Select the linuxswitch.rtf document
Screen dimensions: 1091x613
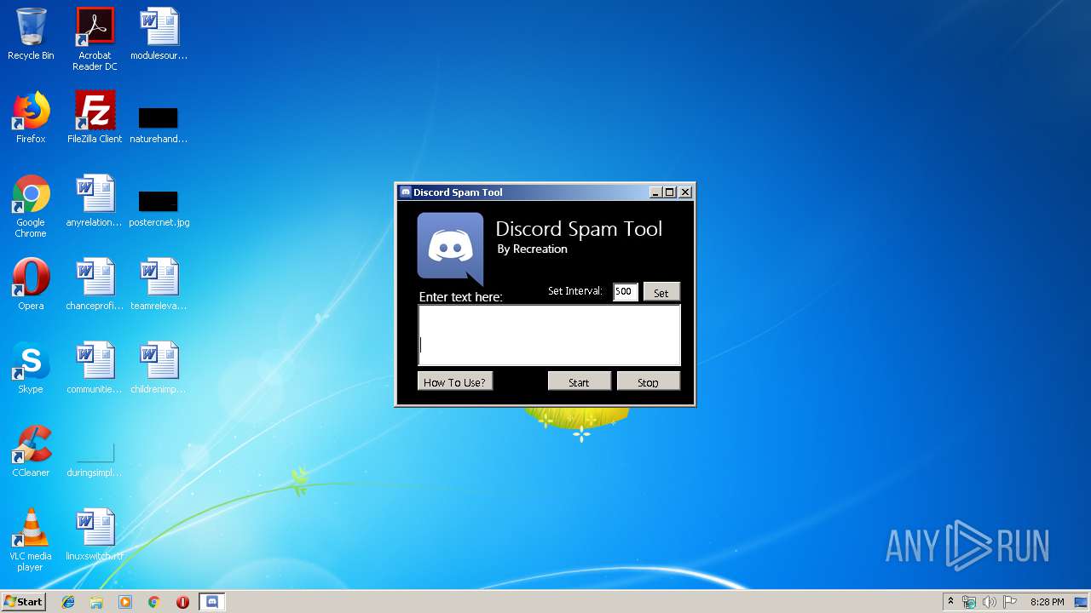tap(95, 535)
